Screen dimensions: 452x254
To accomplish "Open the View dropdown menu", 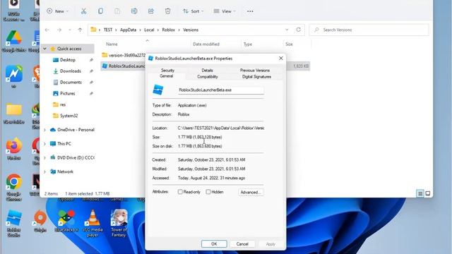I will pyautogui.click(x=225, y=11).
